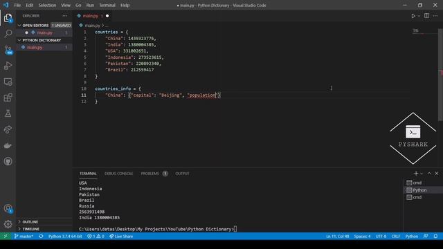Change the Python language mode
The image size is (443, 249).
(x=412, y=237)
